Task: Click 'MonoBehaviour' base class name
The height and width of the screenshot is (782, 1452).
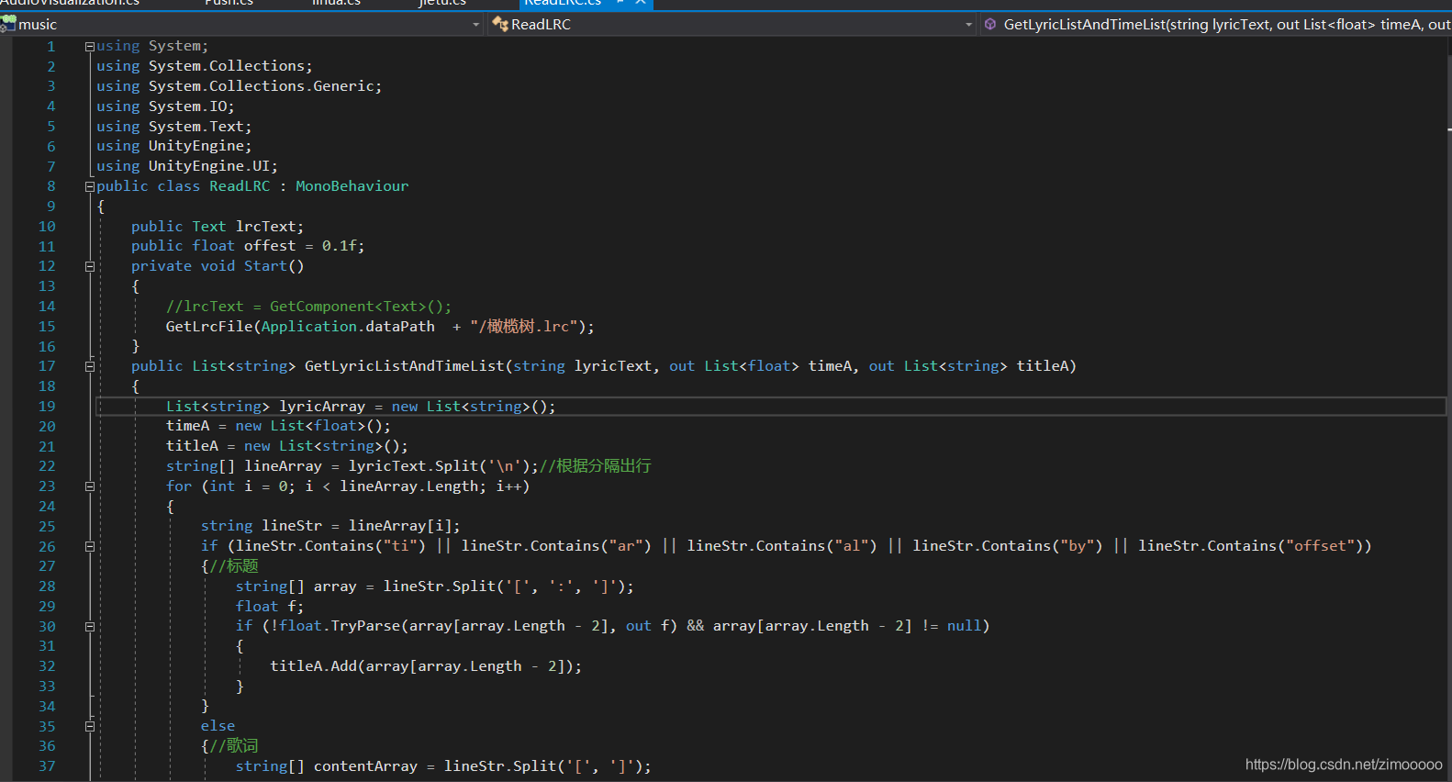Action: pyautogui.click(x=352, y=186)
